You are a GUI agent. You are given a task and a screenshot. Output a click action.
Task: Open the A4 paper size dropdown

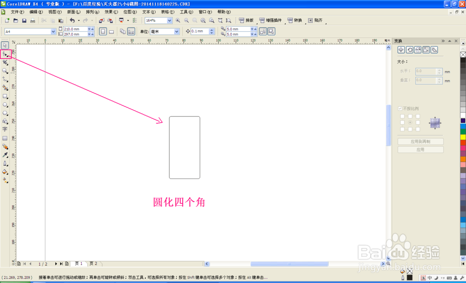(53, 31)
